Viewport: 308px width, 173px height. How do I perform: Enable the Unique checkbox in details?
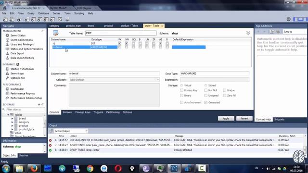coord(225,90)
